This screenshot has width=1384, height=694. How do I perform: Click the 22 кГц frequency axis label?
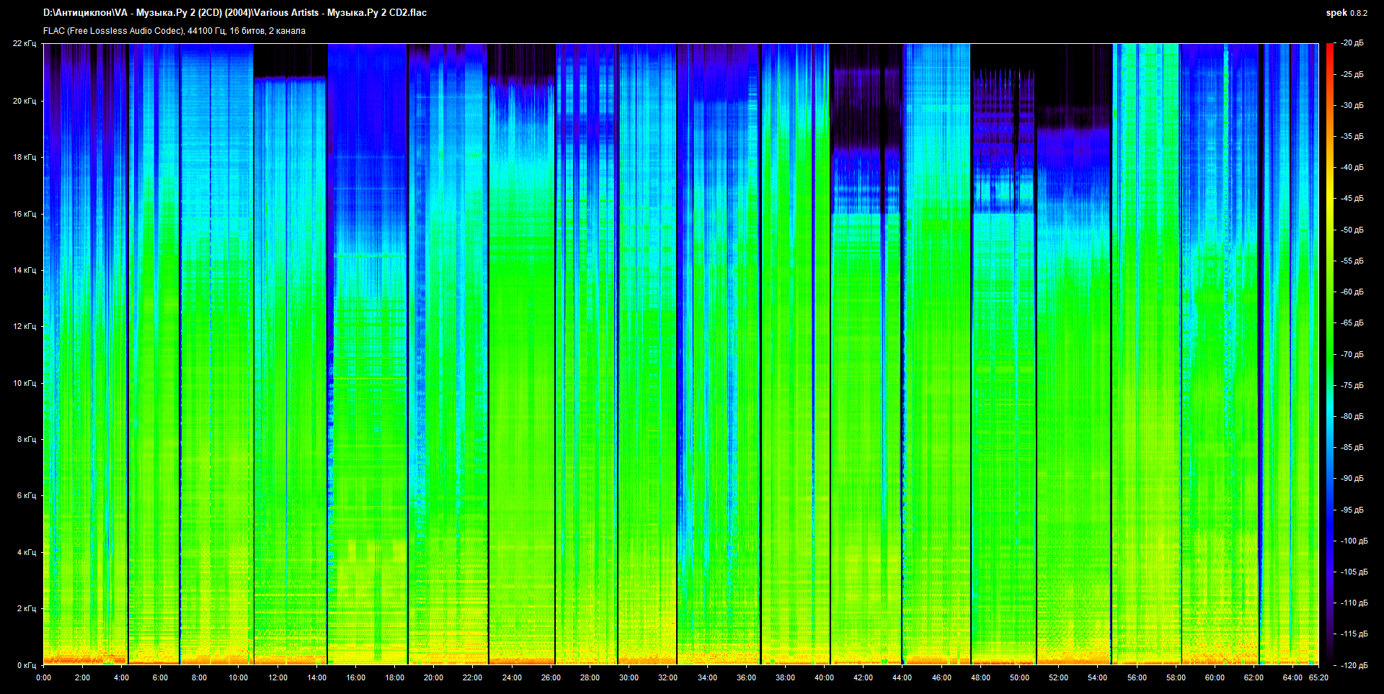(25, 43)
